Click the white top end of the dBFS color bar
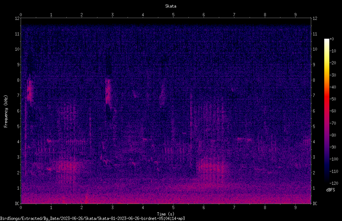342x221 pixels. pyautogui.click(x=326, y=40)
